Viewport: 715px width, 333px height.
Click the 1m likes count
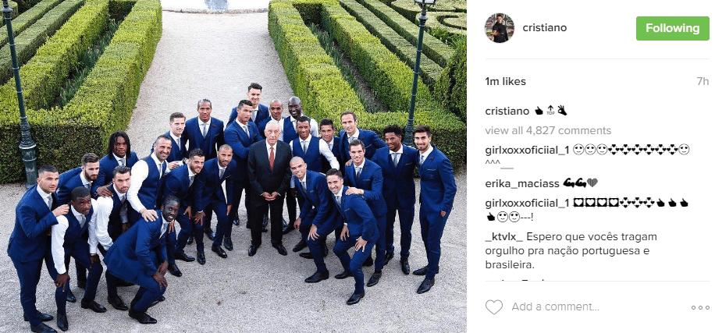[x=505, y=82]
